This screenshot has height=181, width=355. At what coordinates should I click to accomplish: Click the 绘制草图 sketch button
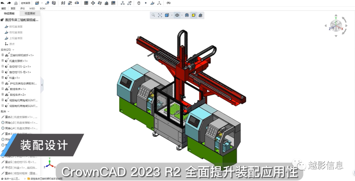(x=26, y=3)
